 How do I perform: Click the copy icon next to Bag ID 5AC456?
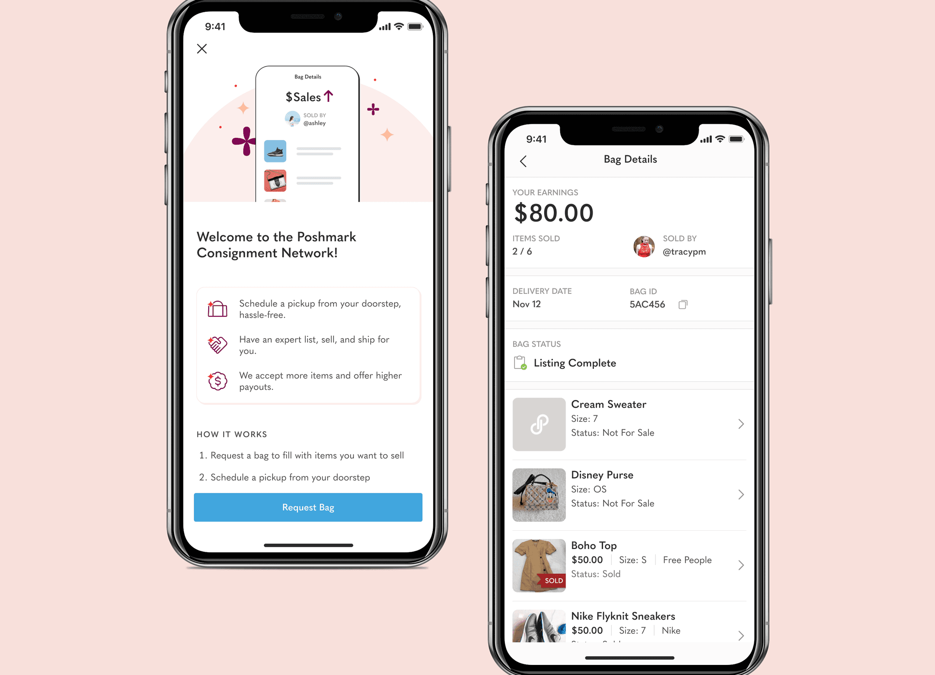click(x=684, y=303)
